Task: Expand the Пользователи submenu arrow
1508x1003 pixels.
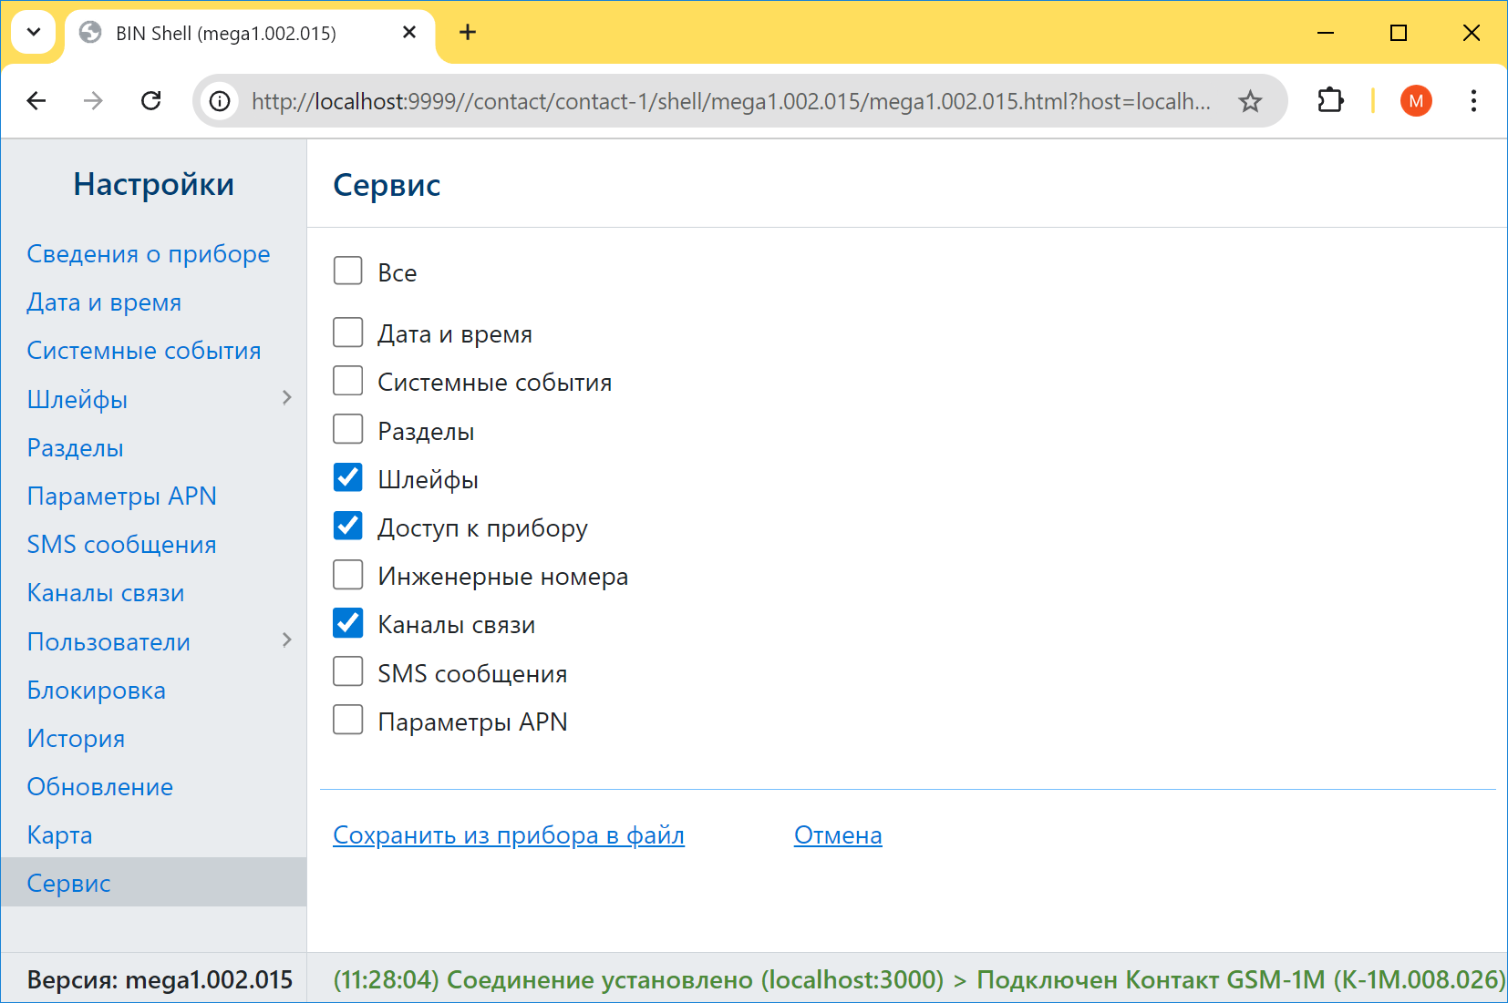Action: pos(287,640)
